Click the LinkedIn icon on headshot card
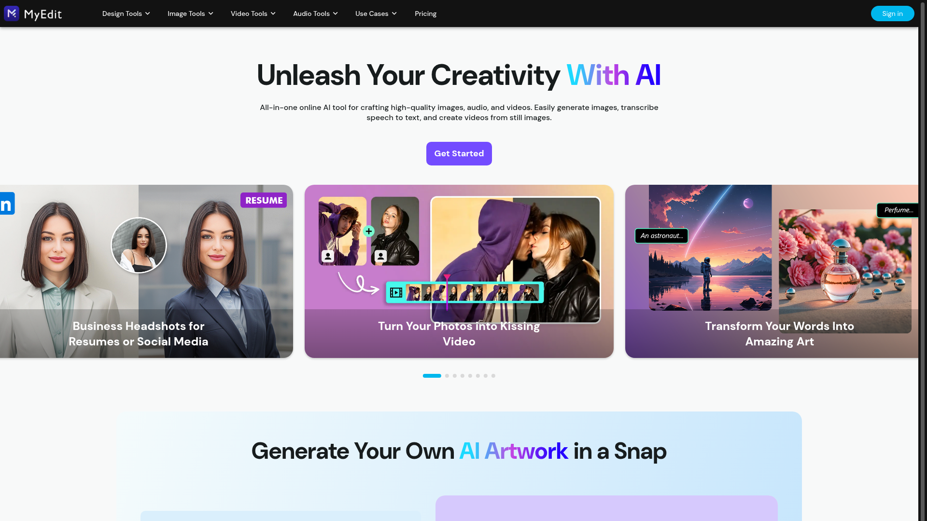Viewport: 927px width, 521px height. click(x=7, y=204)
